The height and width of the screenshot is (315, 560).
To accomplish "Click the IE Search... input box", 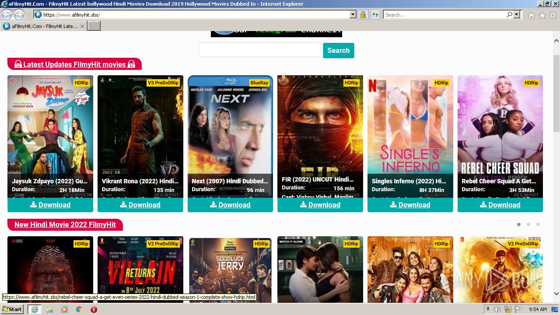I will pyautogui.click(x=444, y=15).
